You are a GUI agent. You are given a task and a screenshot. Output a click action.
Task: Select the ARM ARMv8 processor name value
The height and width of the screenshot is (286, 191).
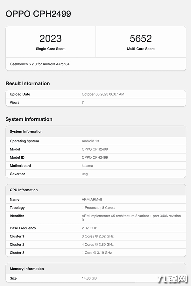[92, 199]
